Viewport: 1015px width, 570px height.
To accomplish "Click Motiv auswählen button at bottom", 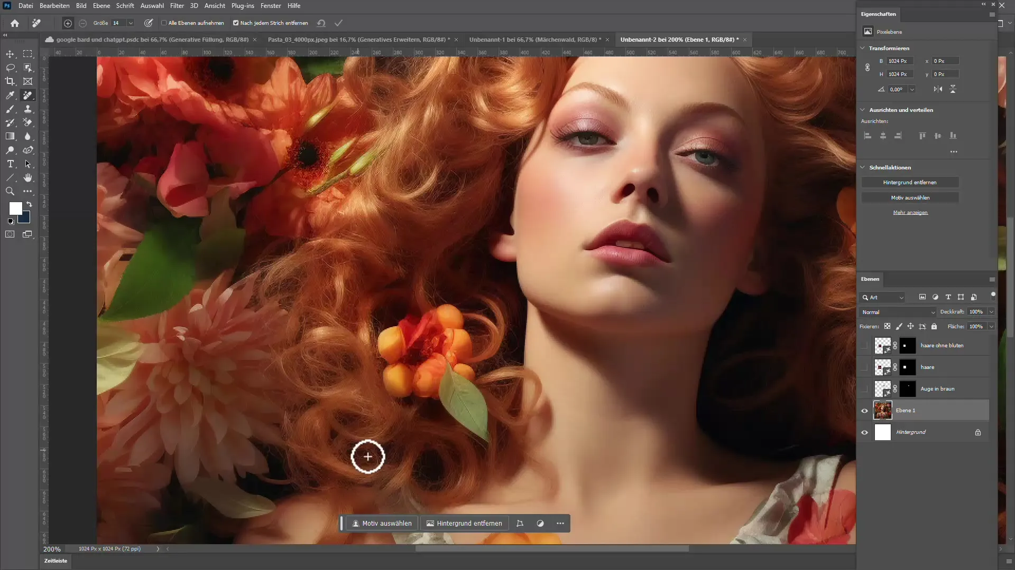I will [383, 524].
